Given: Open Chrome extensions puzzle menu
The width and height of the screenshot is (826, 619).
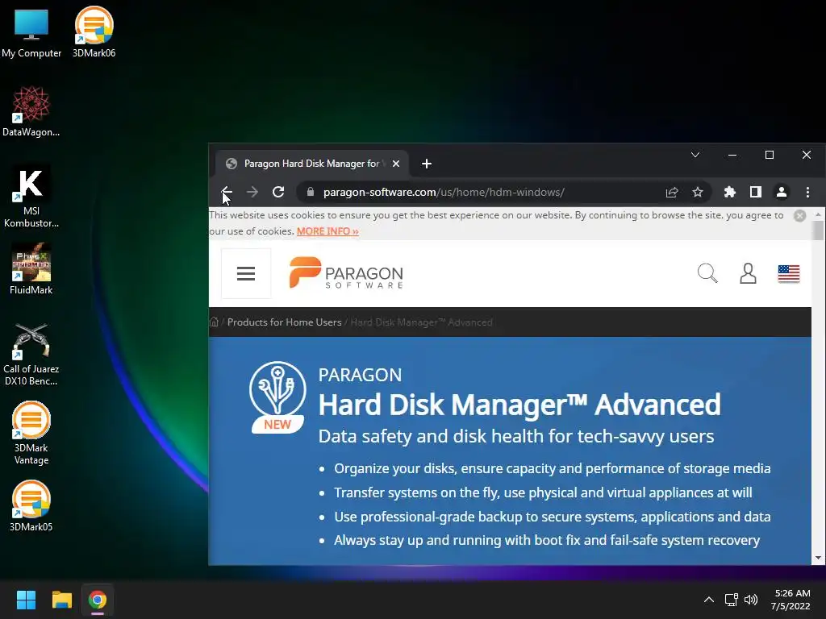Looking at the screenshot, I should [x=729, y=192].
